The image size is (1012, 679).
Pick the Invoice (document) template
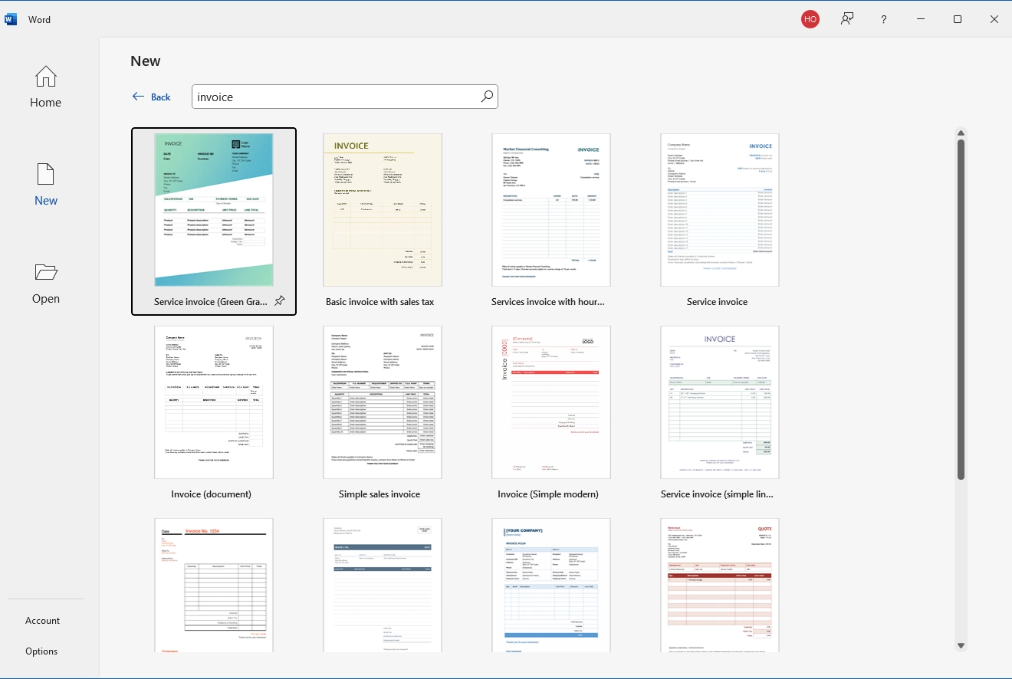pyautogui.click(x=214, y=402)
